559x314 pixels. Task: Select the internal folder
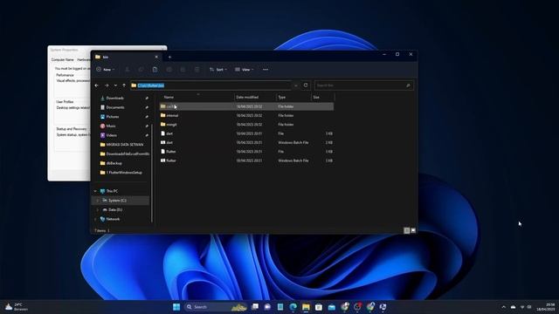[172, 115]
